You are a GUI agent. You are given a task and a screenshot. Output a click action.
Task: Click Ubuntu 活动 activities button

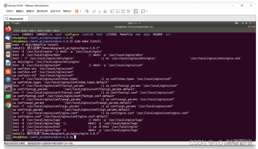click(7, 23)
